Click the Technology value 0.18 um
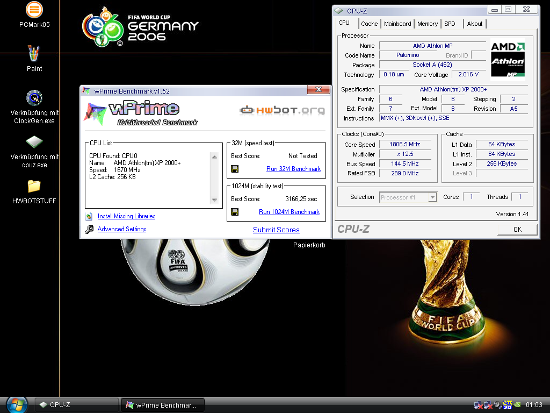 point(394,74)
